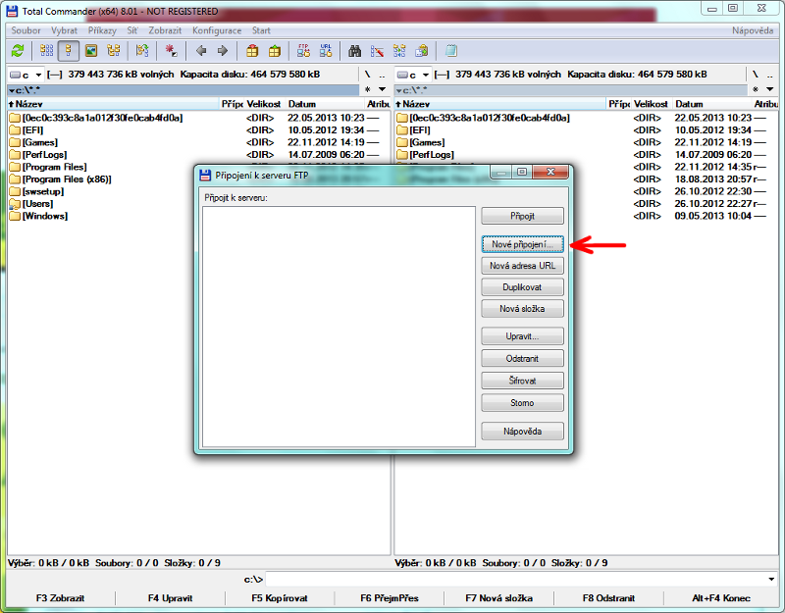
Task: Click the F8 Odstranit function button
Action: coord(608,598)
